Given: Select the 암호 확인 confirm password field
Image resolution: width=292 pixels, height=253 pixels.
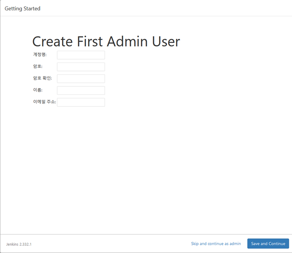Looking at the screenshot, I should pos(81,79).
